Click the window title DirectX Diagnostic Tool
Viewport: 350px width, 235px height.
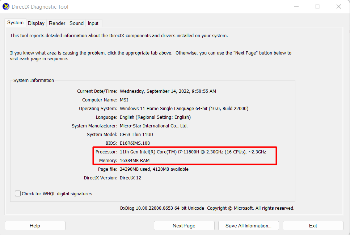(40, 6)
